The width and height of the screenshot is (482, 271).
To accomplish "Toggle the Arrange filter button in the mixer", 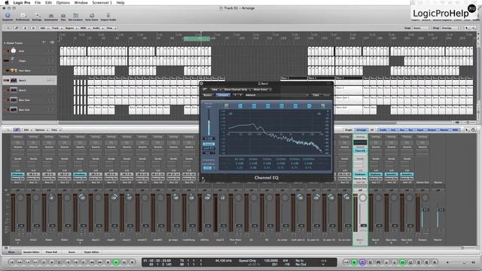I will point(361,130).
